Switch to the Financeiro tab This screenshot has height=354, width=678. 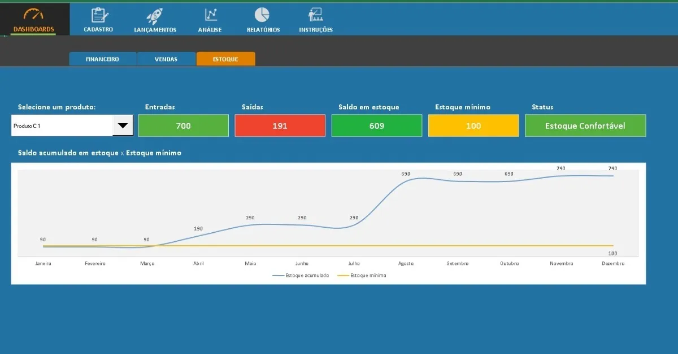[x=103, y=59]
